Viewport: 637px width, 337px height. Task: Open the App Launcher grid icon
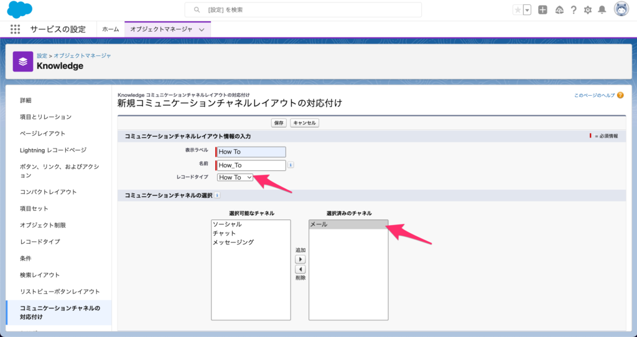point(15,29)
